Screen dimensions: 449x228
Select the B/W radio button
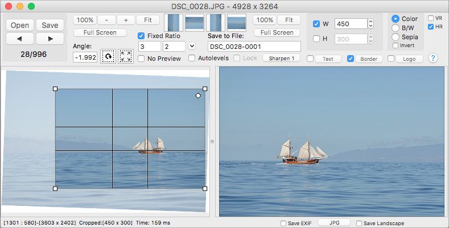(396, 28)
